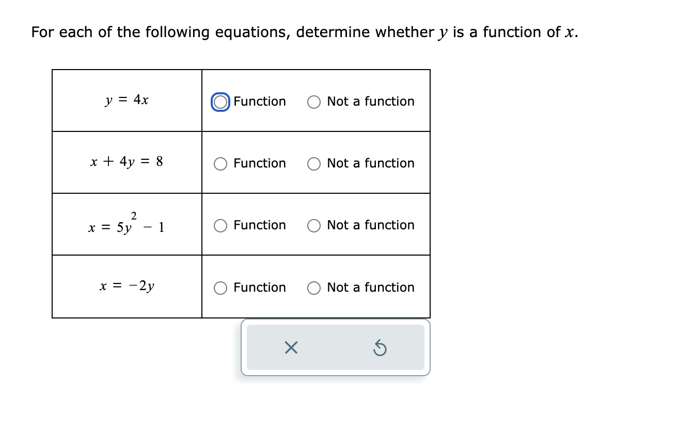
Task: Click the Function label in the second row
Action: (260, 163)
